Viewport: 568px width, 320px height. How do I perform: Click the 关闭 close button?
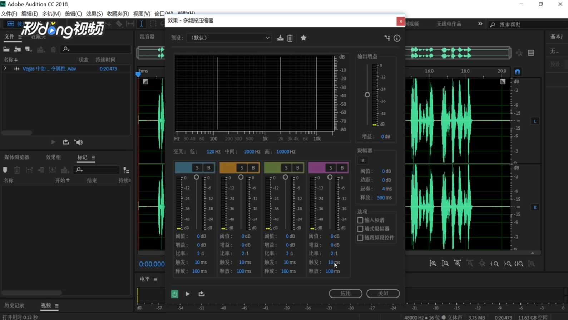pyautogui.click(x=383, y=293)
